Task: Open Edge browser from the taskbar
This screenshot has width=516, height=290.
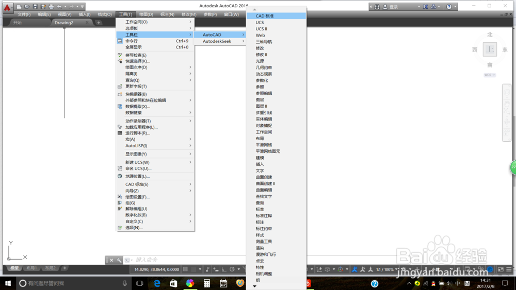Action: coord(157,283)
